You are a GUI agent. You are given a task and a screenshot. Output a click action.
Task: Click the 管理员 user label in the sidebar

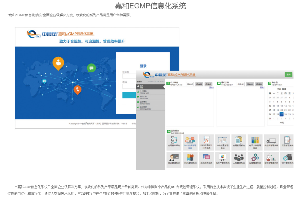pos(139,82)
